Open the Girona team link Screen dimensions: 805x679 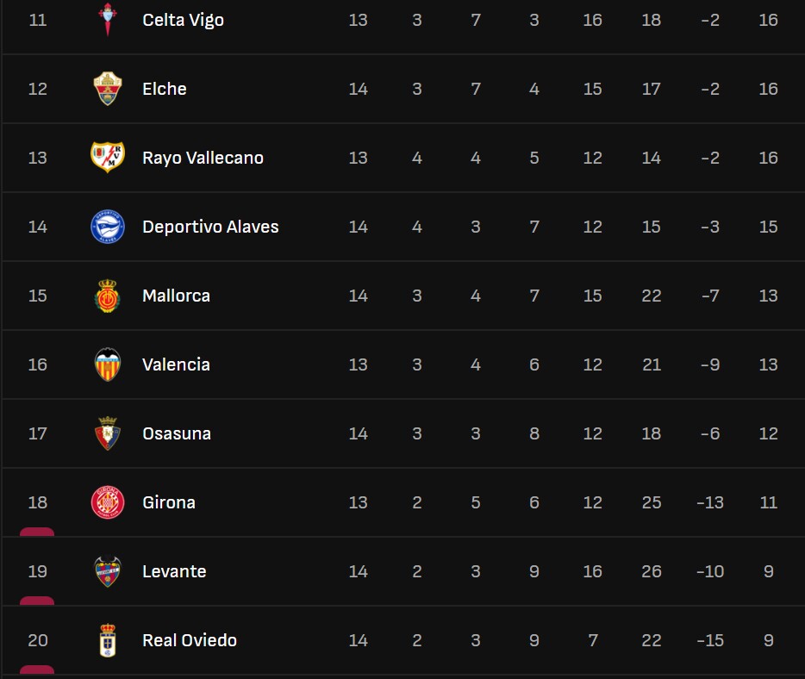coord(169,502)
